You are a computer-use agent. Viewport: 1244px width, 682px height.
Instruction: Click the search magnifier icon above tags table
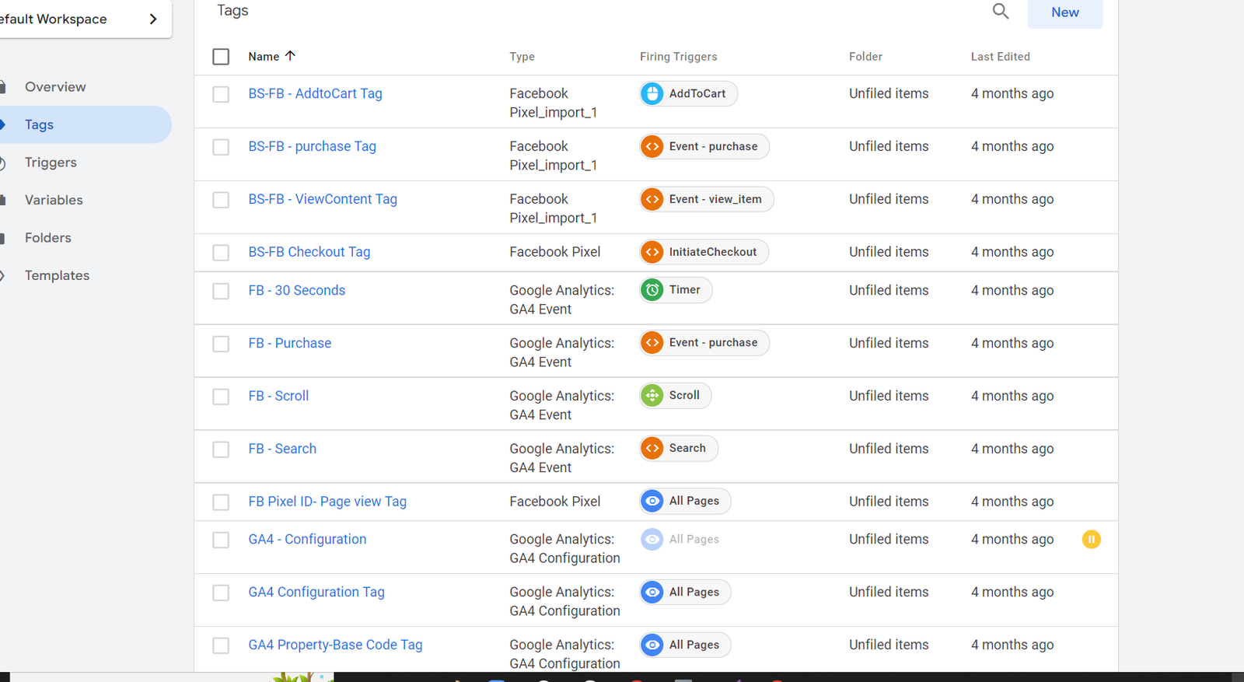(1001, 12)
